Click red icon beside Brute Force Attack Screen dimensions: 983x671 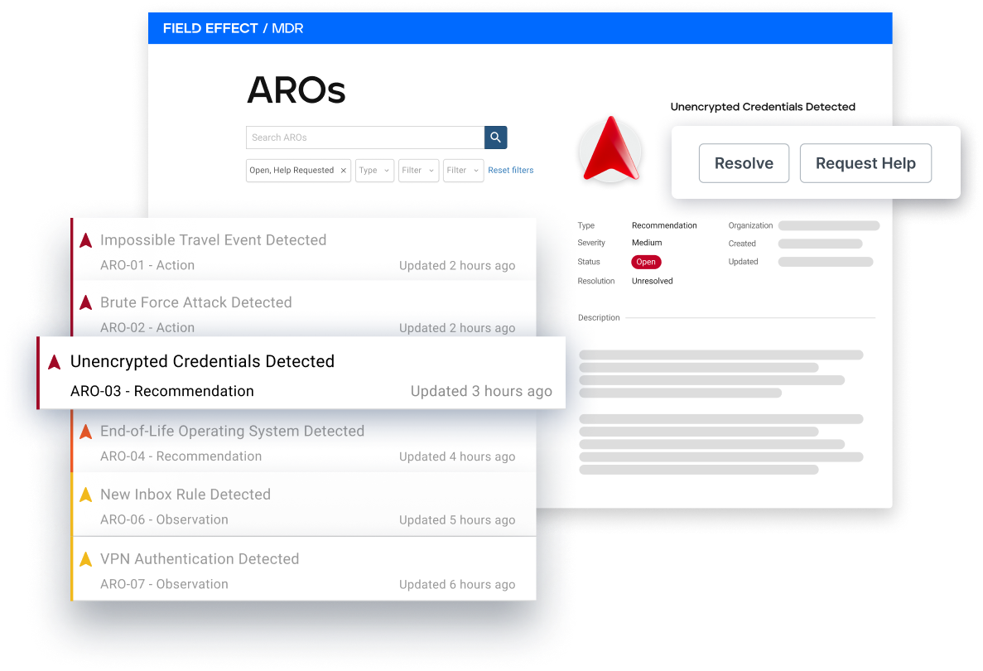[x=85, y=303]
